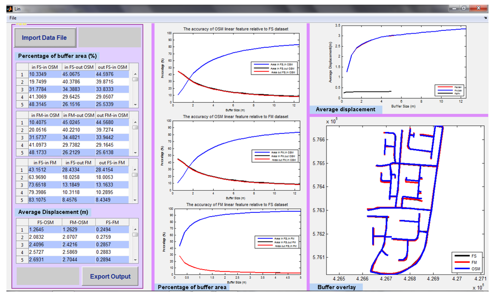Click the FS-FM table scroll down arrow
This screenshot has height=299, width=493.
tap(135, 200)
